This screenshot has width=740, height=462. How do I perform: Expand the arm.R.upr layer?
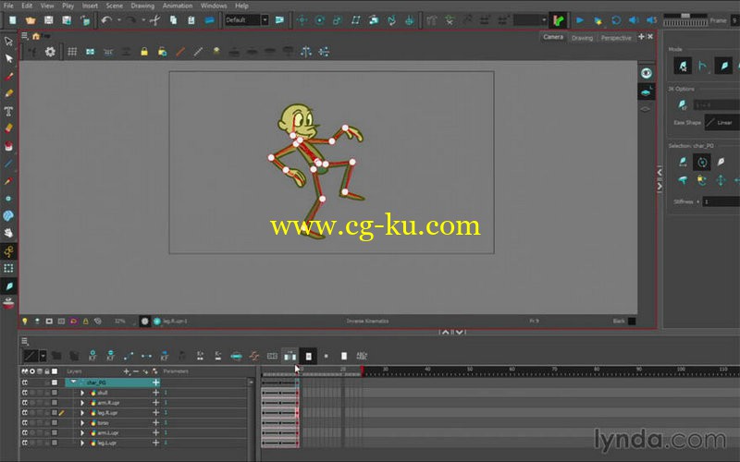pos(82,403)
